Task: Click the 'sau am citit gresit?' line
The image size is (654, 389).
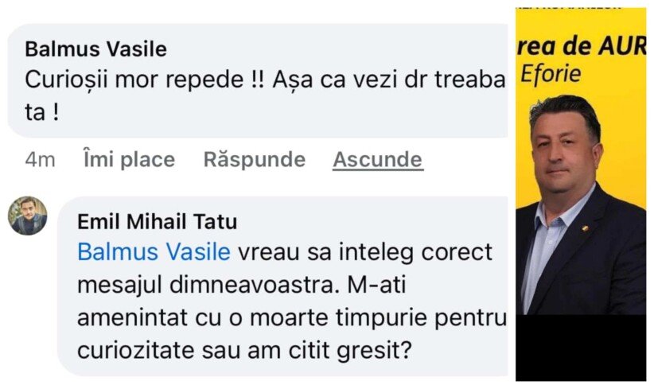Action: [342, 348]
